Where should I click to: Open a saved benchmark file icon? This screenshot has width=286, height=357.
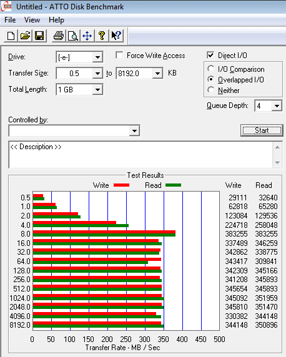tap(25, 36)
